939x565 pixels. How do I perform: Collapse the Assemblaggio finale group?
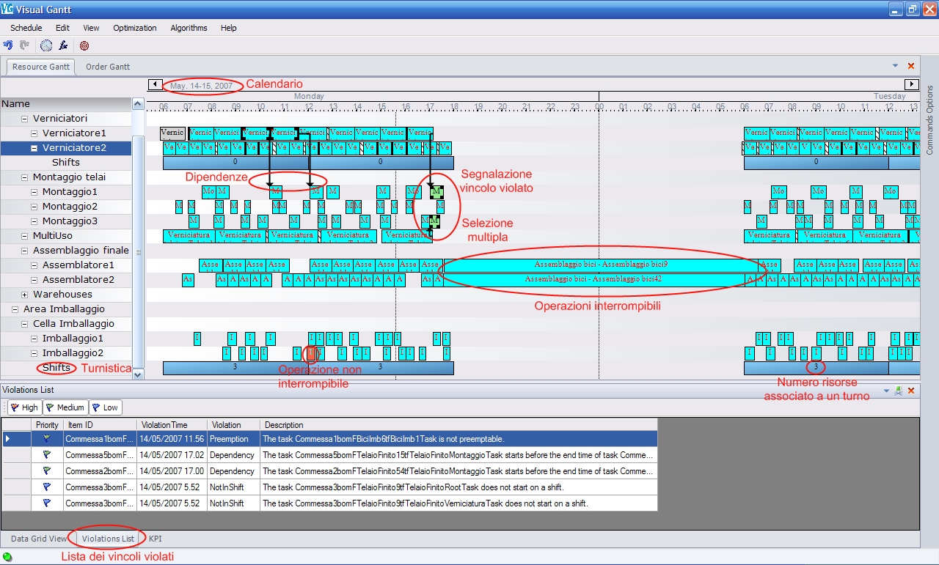pyautogui.click(x=25, y=251)
